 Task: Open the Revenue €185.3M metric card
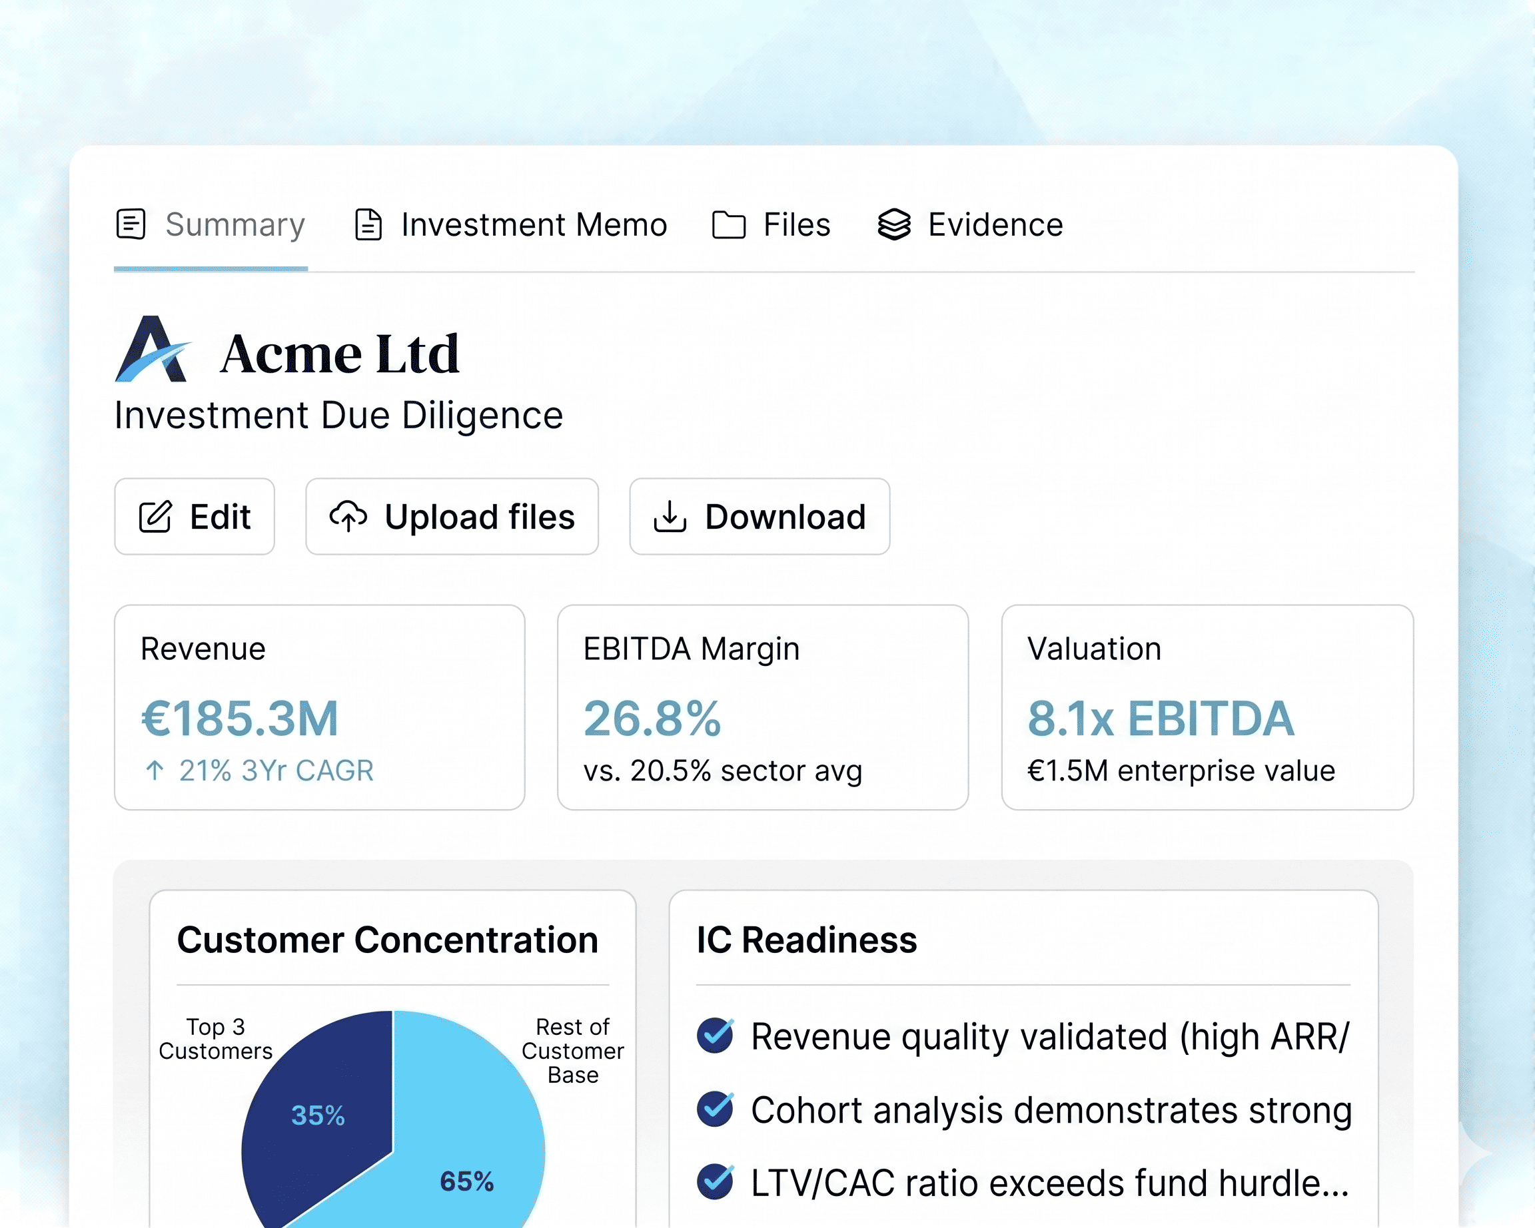320,707
